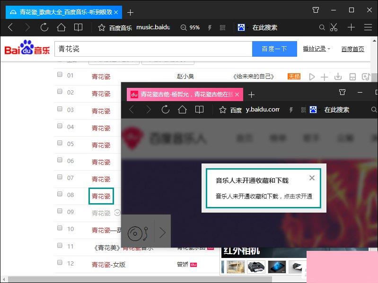
Task: Open artist 赵小臭 link
Action: pos(185,77)
